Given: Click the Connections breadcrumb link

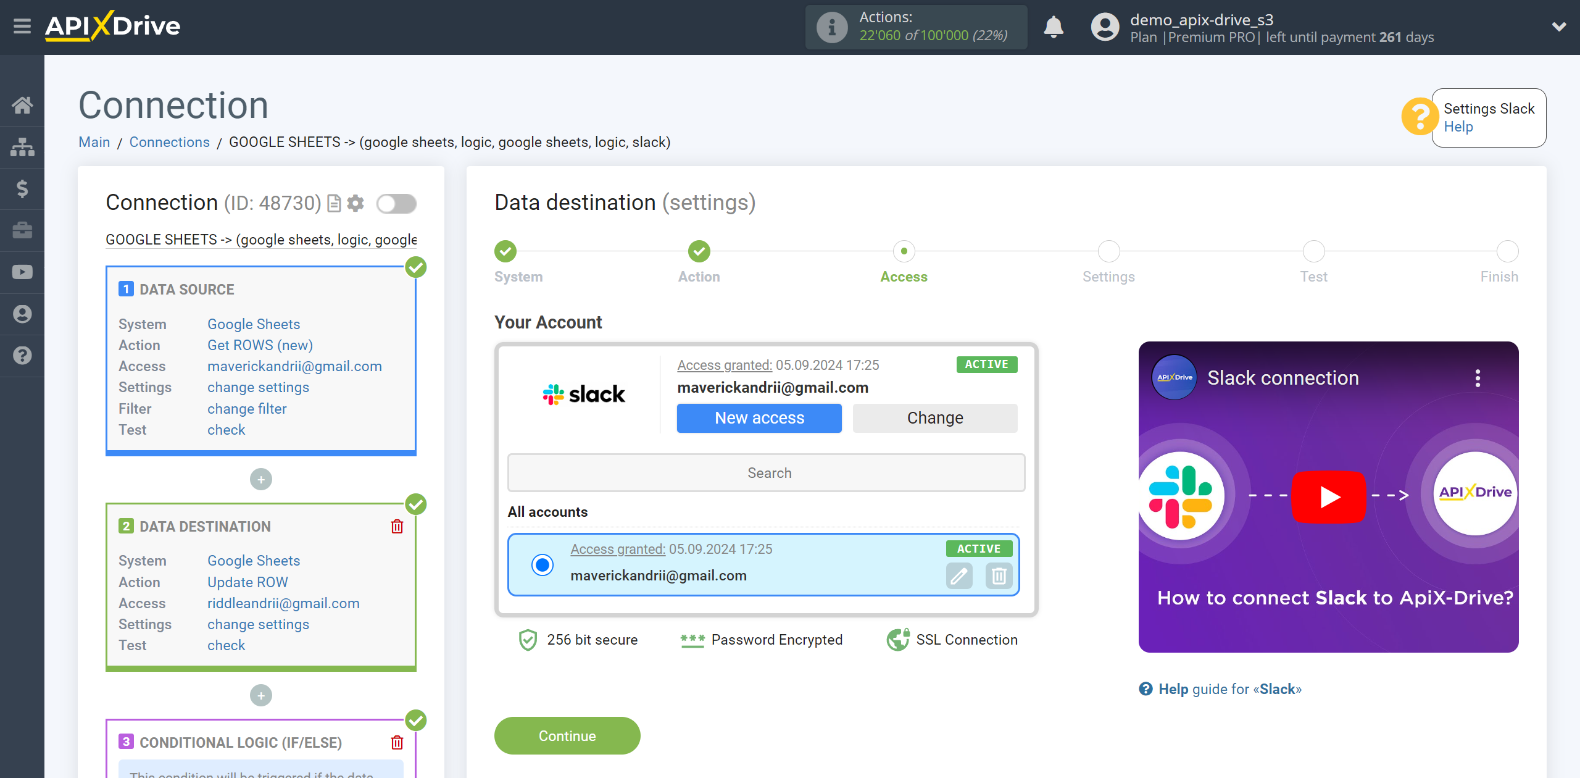Looking at the screenshot, I should click(169, 141).
